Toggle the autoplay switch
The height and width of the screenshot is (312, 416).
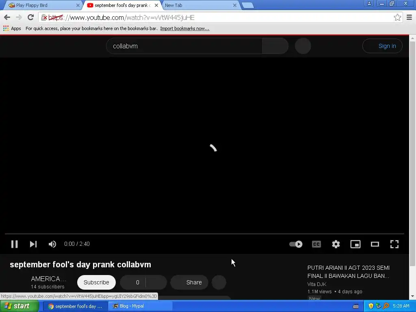click(296, 244)
